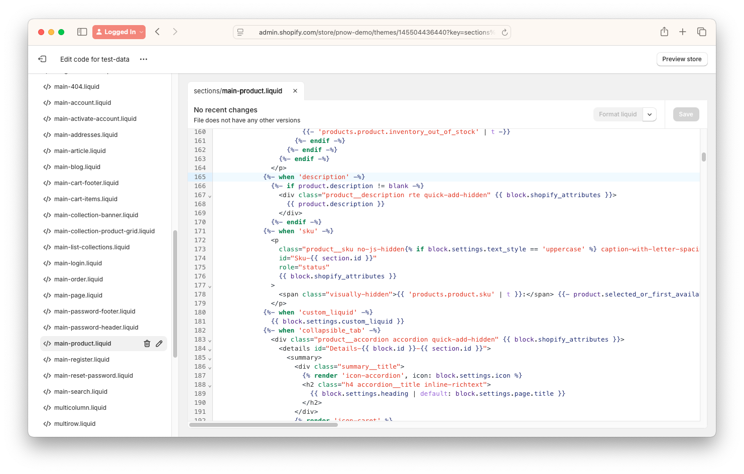Switch to the sections/main-product.liquid tab

pyautogui.click(x=238, y=91)
